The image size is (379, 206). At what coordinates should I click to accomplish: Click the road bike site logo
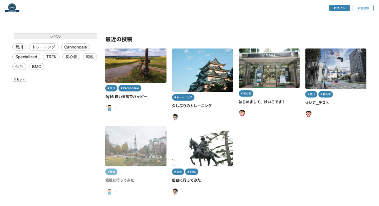[12, 8]
